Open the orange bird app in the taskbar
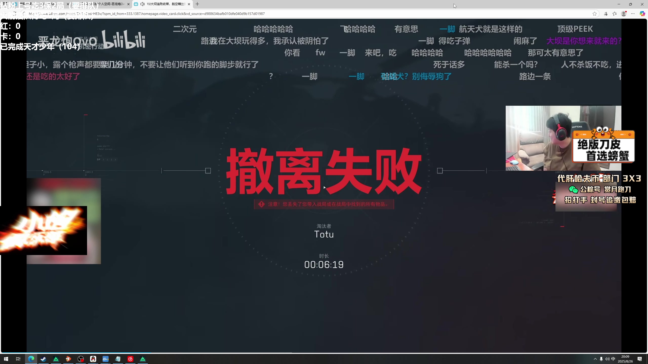Viewport: 648px width, 364px height. coord(68,359)
